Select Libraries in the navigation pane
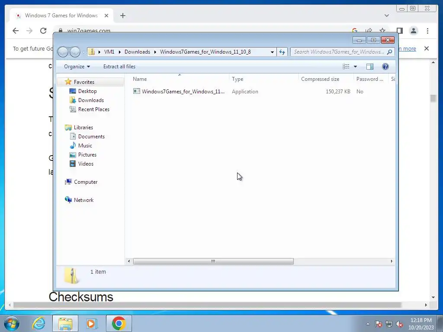The width and height of the screenshot is (443, 332). pyautogui.click(x=83, y=128)
